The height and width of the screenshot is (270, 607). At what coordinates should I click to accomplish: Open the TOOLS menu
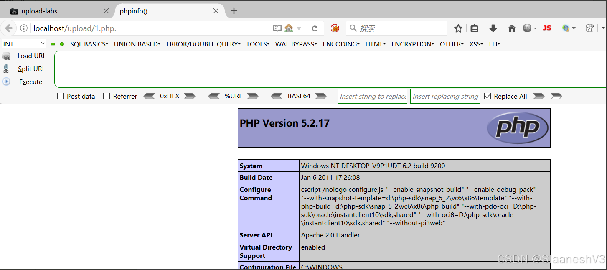[x=258, y=44]
